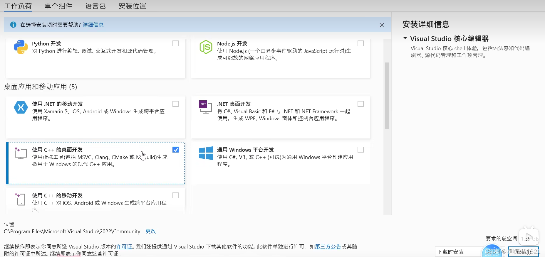Click the install path C:\Program Files text

pos(72,231)
